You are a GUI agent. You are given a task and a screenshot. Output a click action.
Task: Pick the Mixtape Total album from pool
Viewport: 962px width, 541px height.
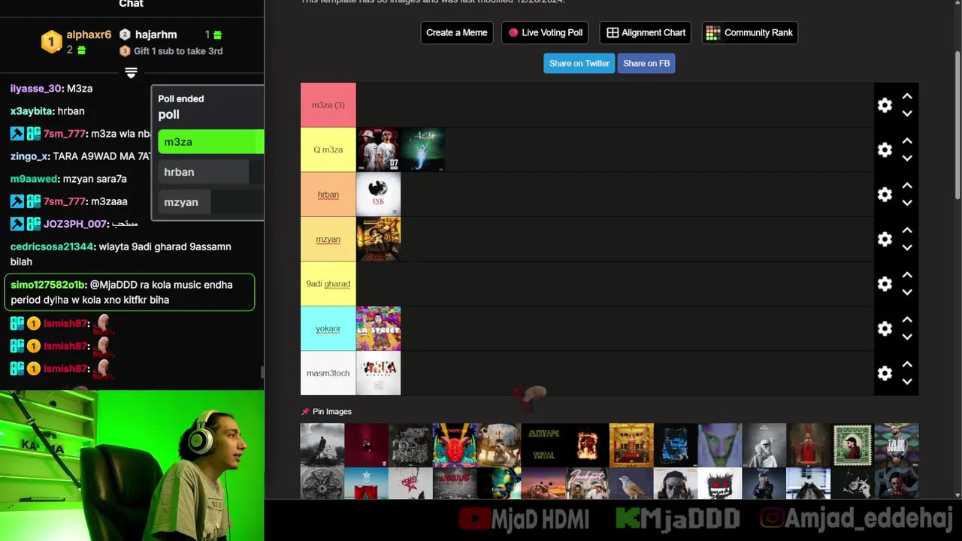[x=543, y=445]
